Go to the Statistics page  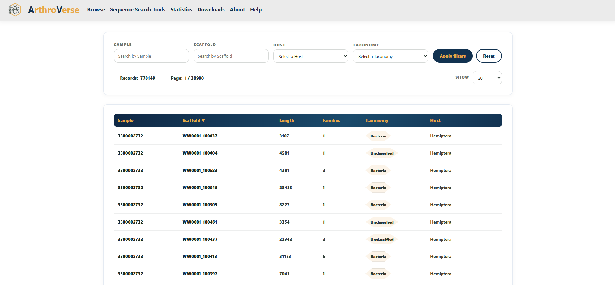(181, 10)
